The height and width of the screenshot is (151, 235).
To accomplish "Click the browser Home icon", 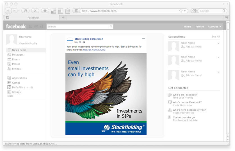I will click(44, 11).
